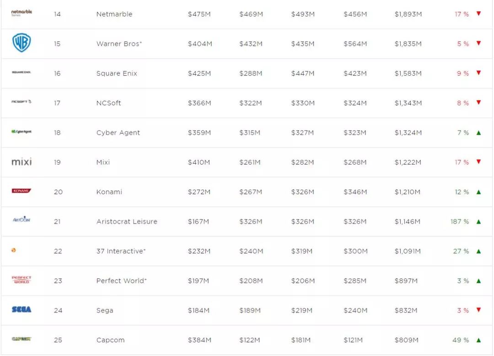Click the 49 % growth value
The height and width of the screenshot is (356, 494).
(x=461, y=340)
